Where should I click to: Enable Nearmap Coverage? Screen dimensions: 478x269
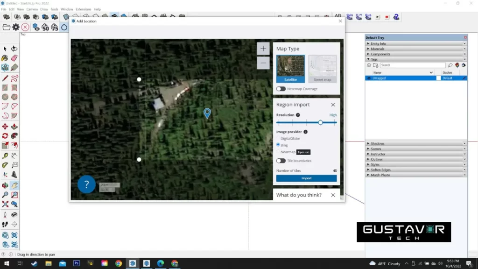pos(281,88)
